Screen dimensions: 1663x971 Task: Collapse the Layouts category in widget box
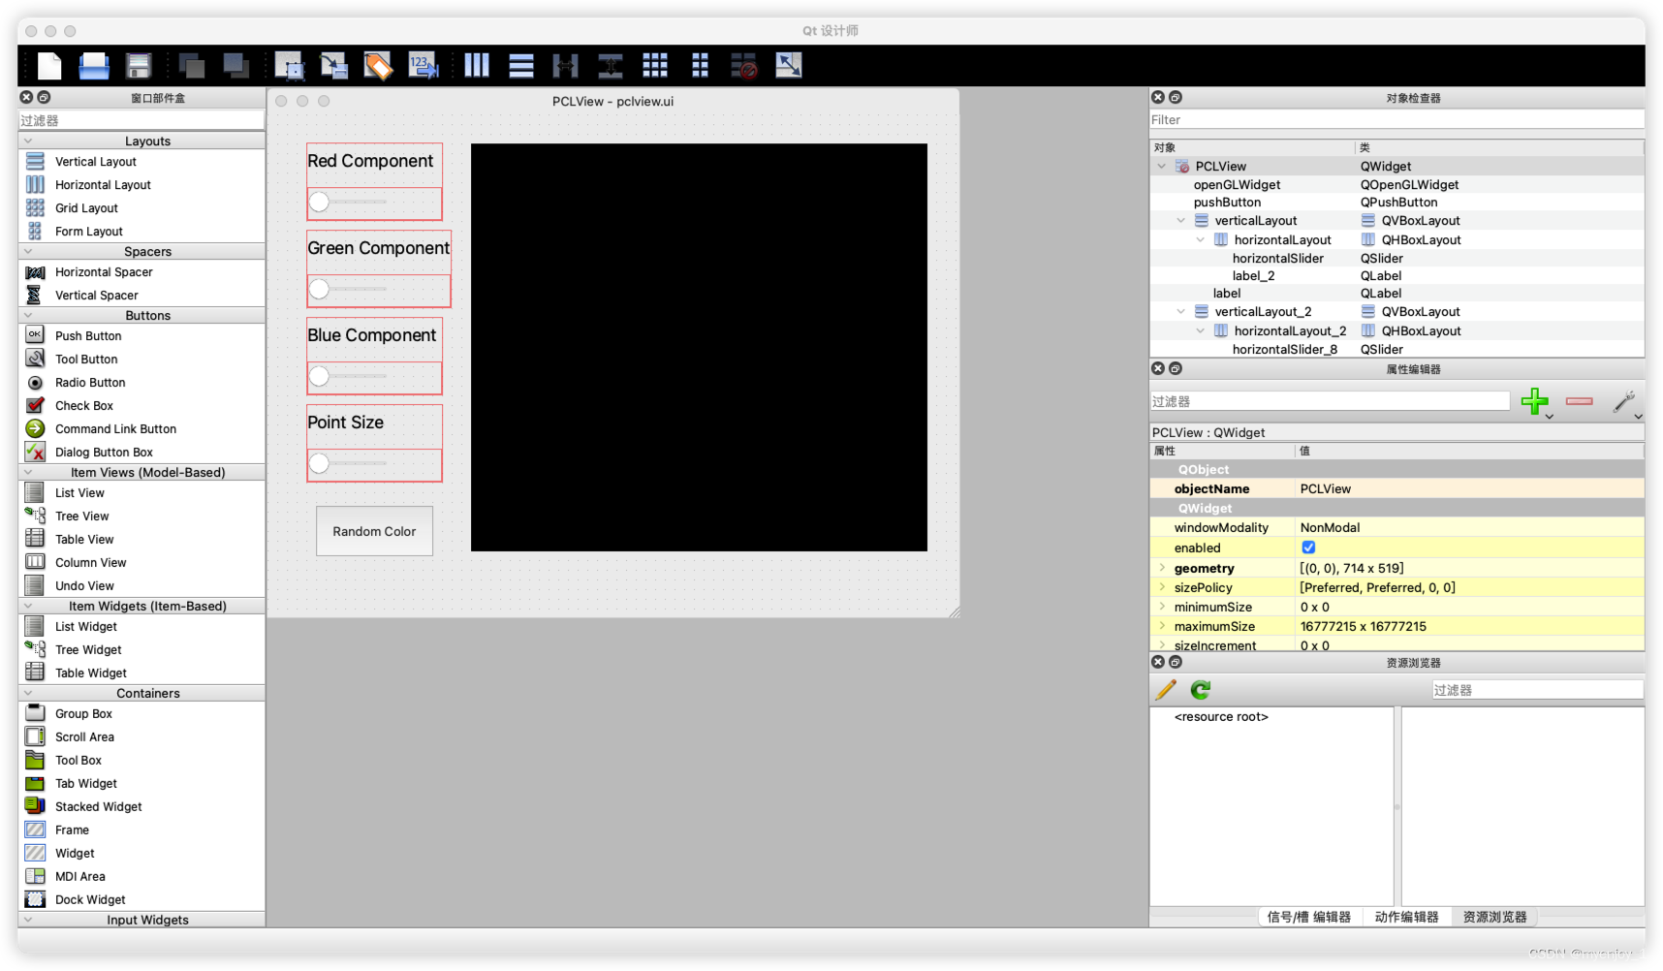(28, 141)
